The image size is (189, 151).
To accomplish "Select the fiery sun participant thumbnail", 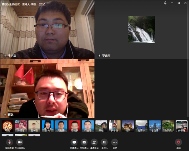I will 8,126.
